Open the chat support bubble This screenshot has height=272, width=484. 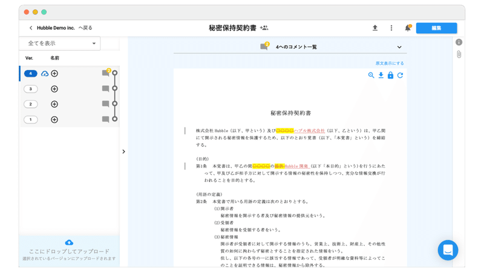pos(448,250)
